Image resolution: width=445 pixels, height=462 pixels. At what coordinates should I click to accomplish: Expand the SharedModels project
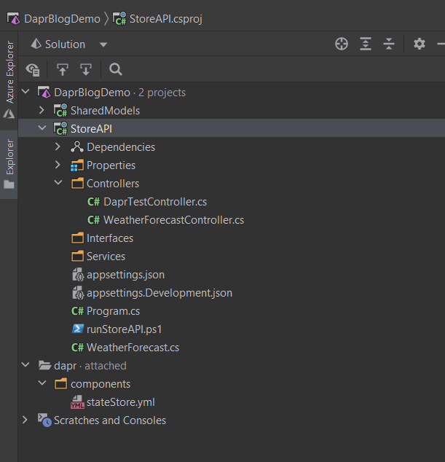click(x=42, y=110)
